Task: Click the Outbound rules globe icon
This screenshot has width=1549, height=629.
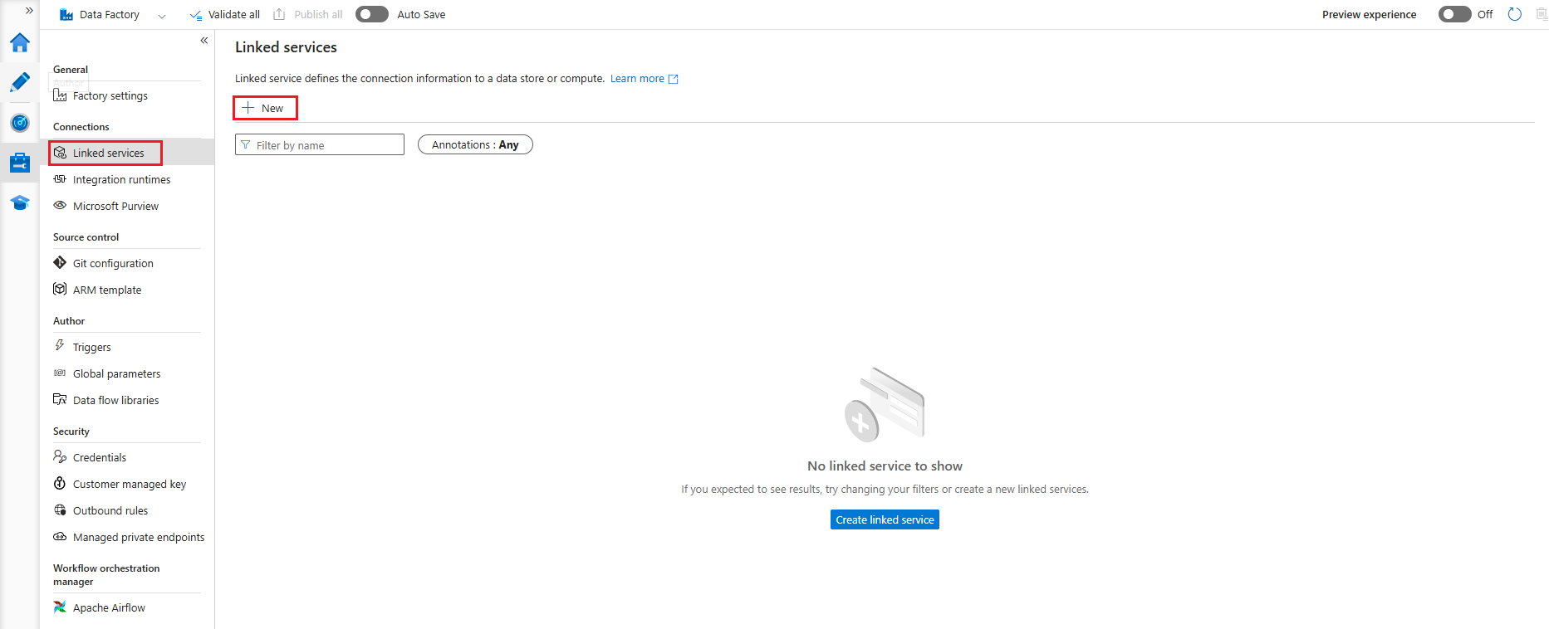Action: (x=60, y=510)
